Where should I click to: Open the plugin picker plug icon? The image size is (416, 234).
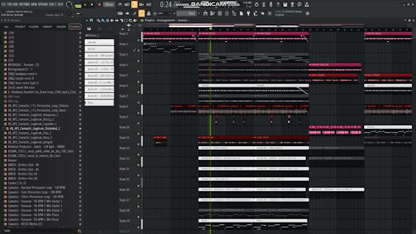click(248, 13)
